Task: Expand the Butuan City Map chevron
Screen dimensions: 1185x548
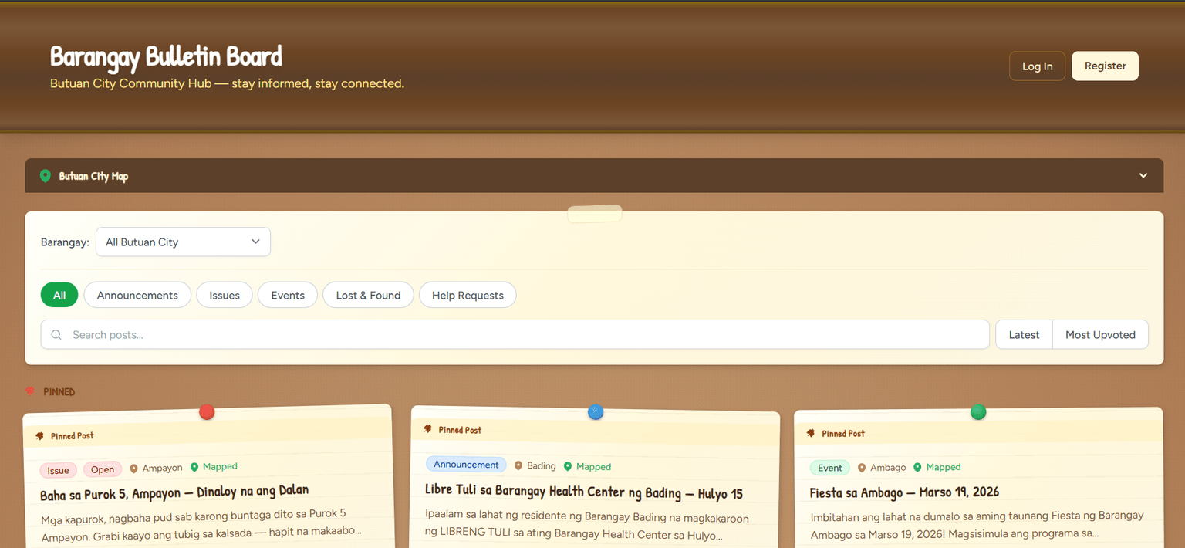Action: pos(1143,175)
